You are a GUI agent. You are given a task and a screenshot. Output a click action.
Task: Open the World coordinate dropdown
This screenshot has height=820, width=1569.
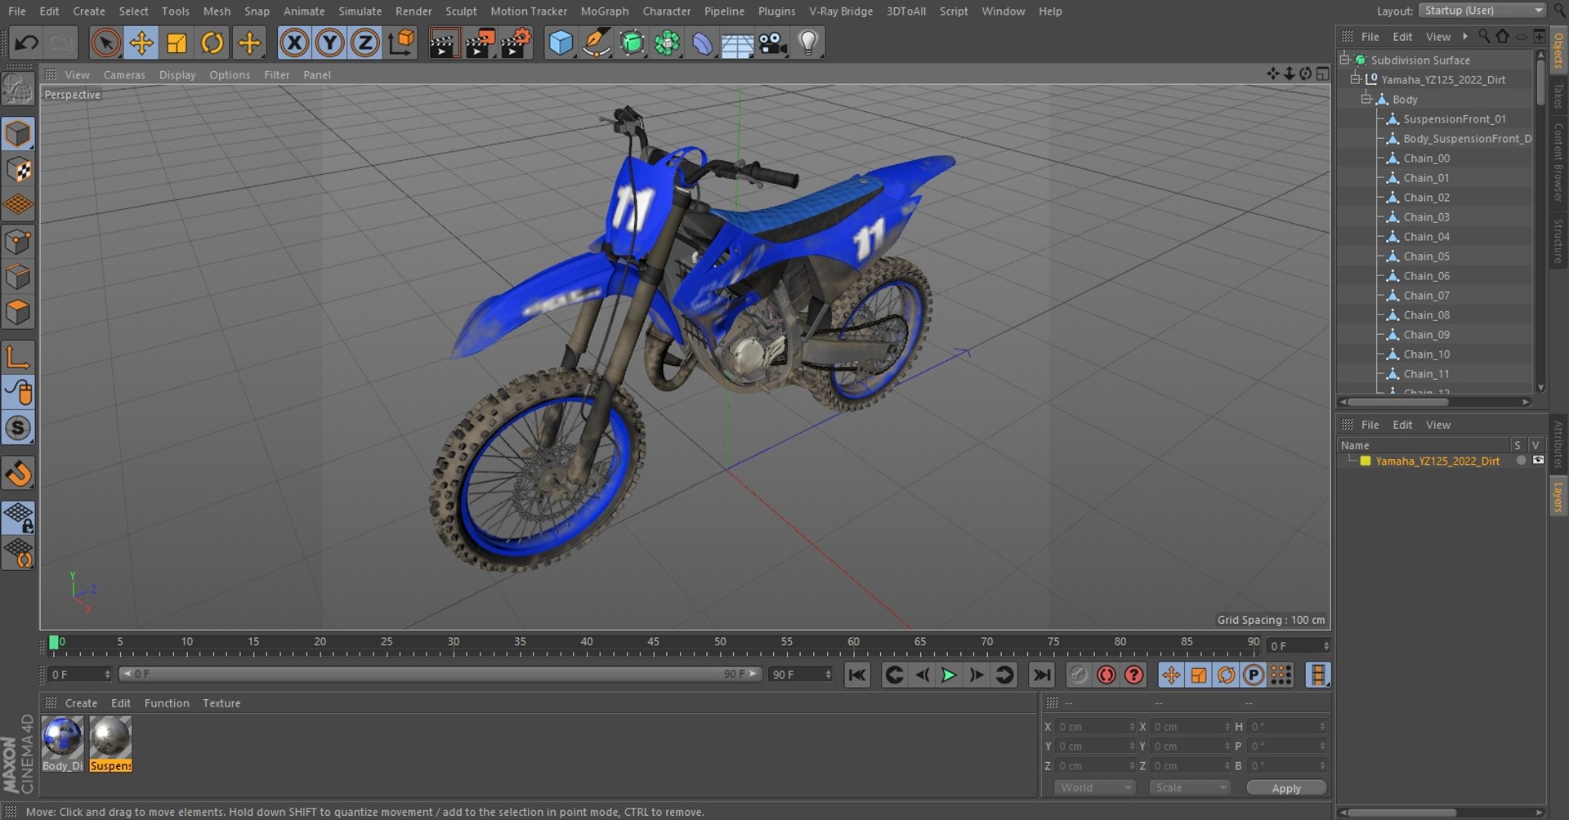pos(1095,787)
